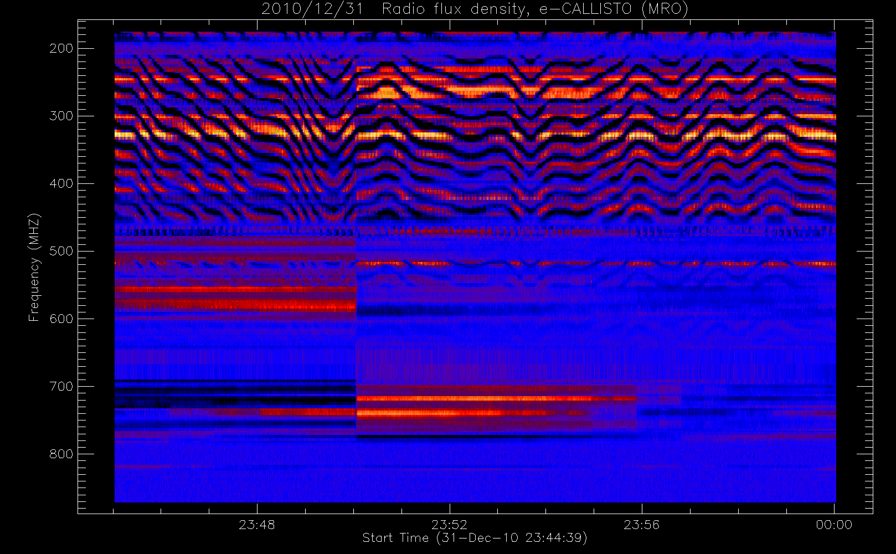Click the 23:56 time tick label
The height and width of the screenshot is (554, 896).
pyautogui.click(x=642, y=525)
